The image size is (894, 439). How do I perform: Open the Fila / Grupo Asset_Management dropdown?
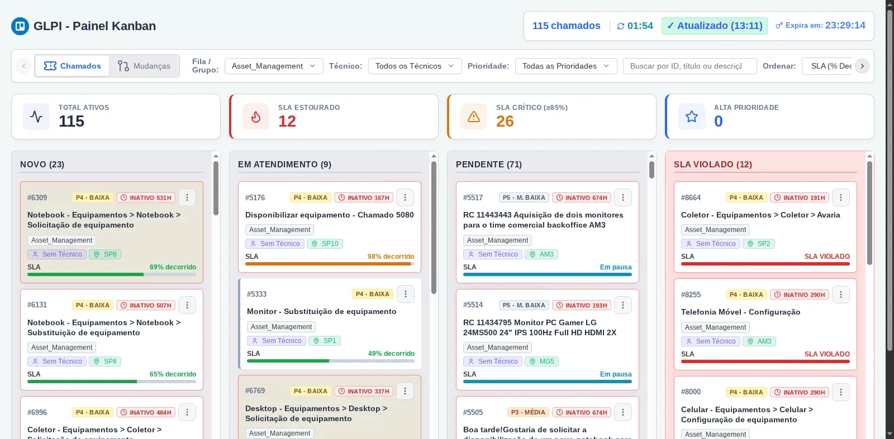(274, 66)
